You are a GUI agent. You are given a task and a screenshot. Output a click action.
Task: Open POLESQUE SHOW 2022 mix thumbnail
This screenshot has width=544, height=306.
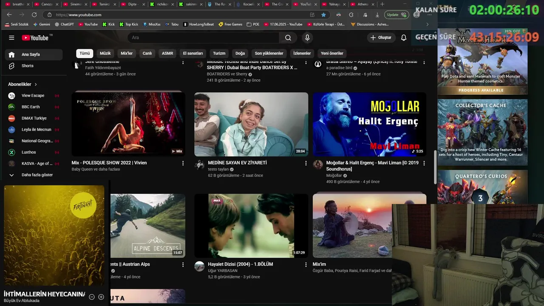[x=128, y=124]
